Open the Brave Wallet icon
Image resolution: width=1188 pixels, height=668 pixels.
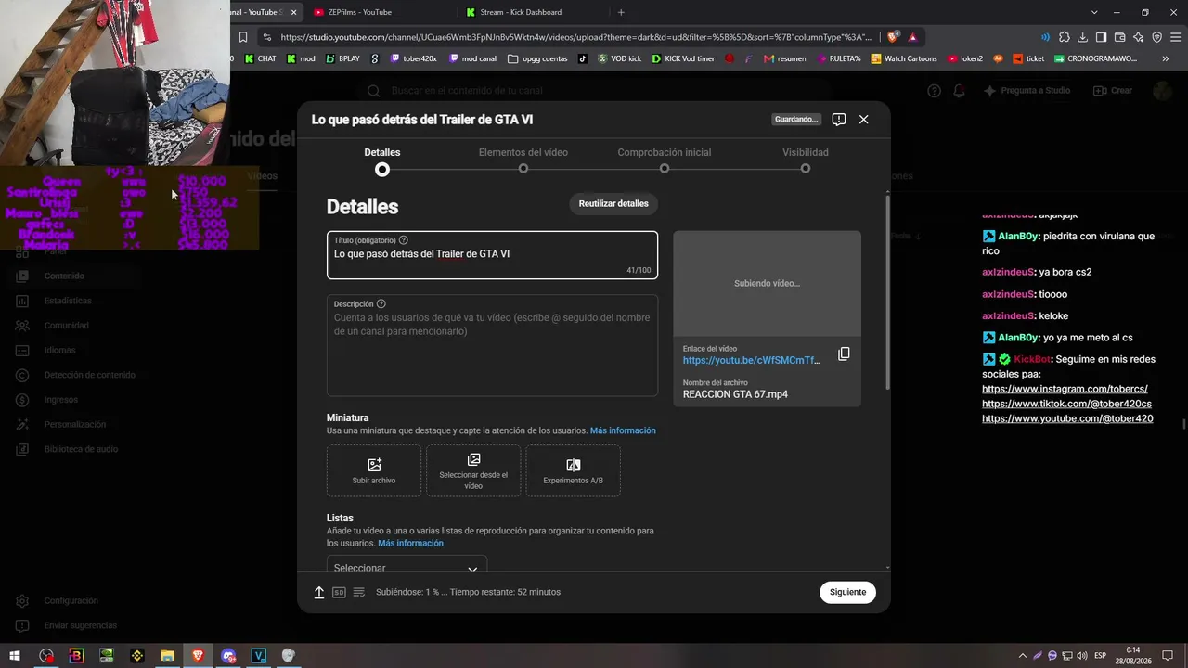pos(1119,37)
